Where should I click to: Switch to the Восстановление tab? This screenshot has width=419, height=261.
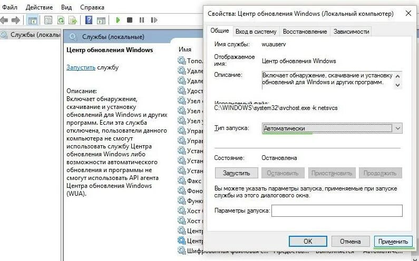click(305, 32)
